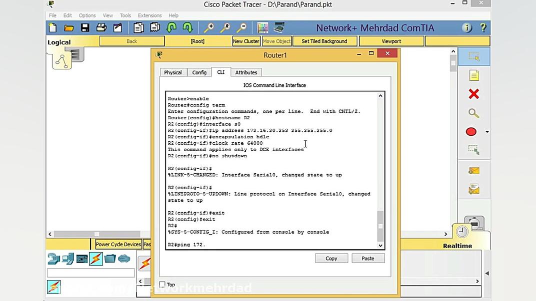Open the Help menu
The width and height of the screenshot is (536, 301).
tap(173, 15)
